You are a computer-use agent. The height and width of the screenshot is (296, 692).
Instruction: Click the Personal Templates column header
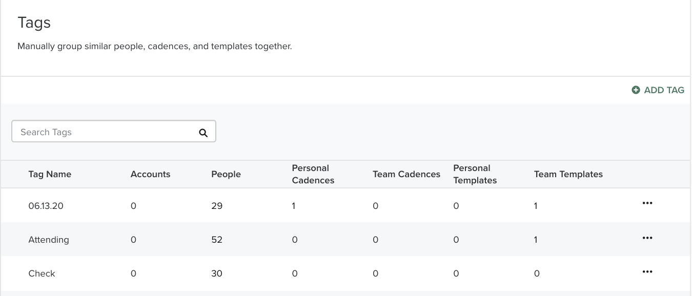click(474, 174)
